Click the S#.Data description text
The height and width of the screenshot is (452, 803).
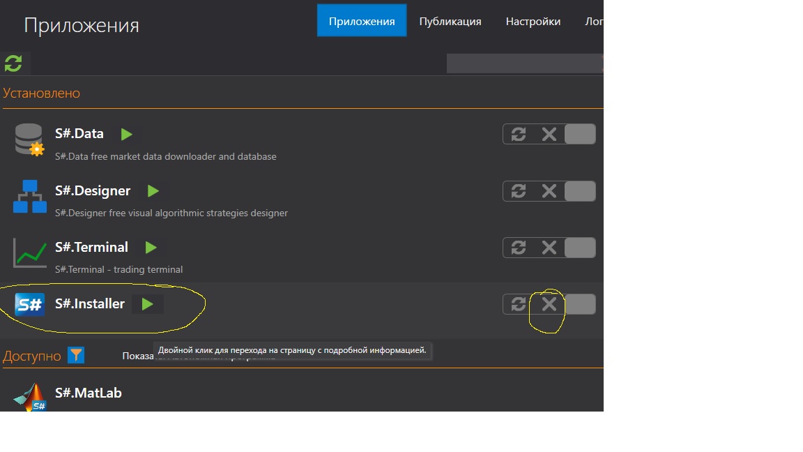(165, 156)
